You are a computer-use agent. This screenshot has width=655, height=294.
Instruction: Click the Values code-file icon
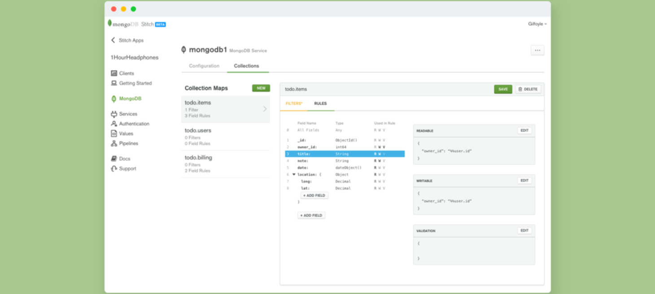click(x=114, y=133)
